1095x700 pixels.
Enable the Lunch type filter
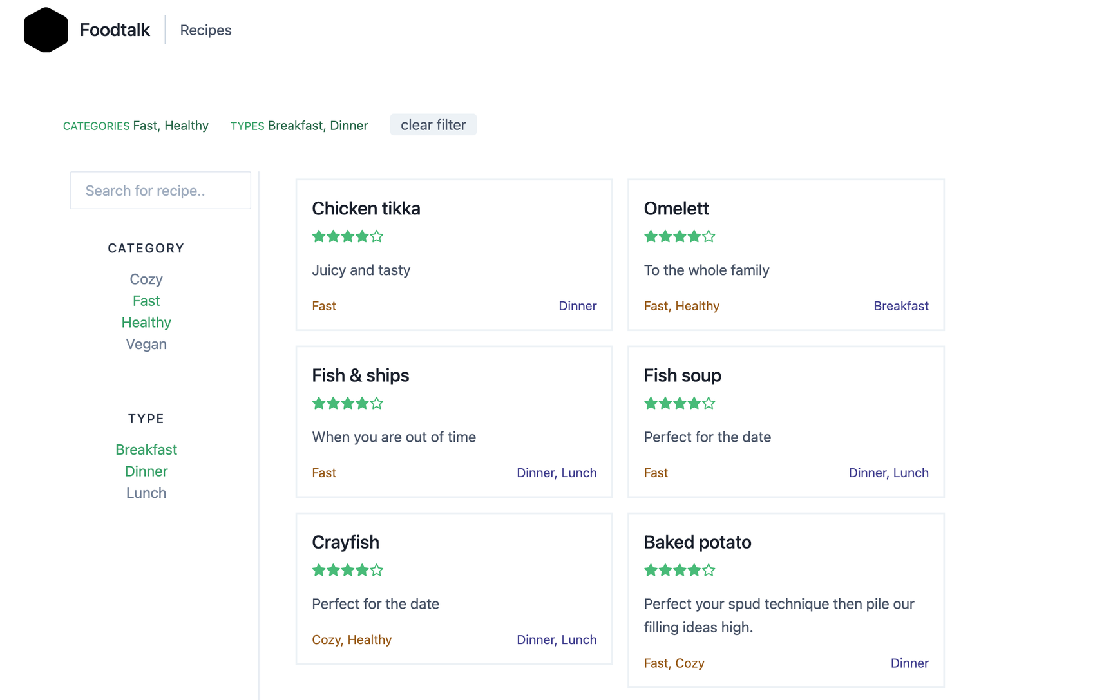click(x=146, y=493)
